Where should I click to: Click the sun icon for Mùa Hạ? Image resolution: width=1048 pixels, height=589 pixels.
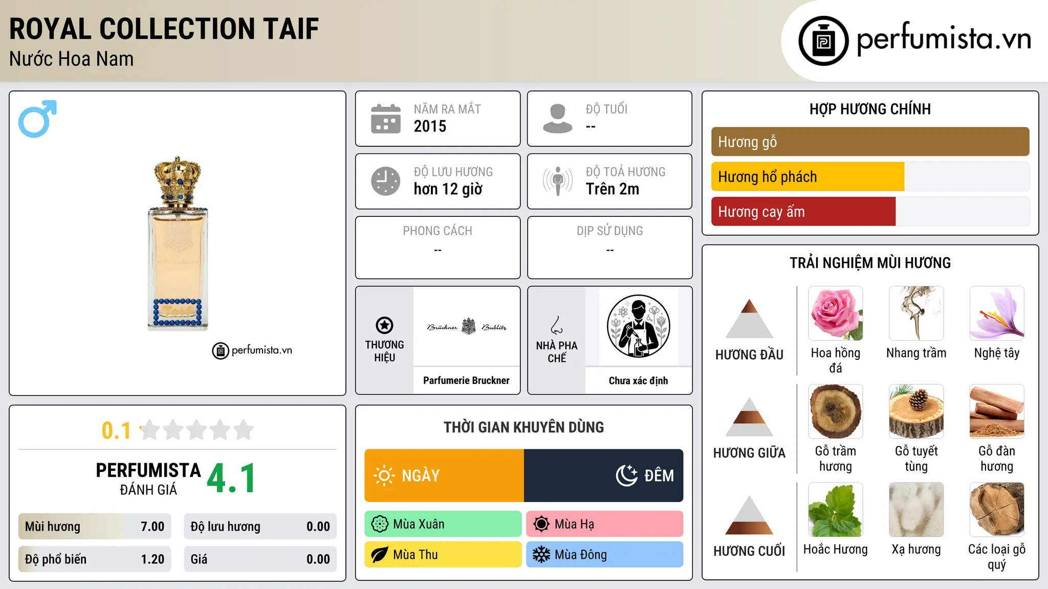coord(541,524)
